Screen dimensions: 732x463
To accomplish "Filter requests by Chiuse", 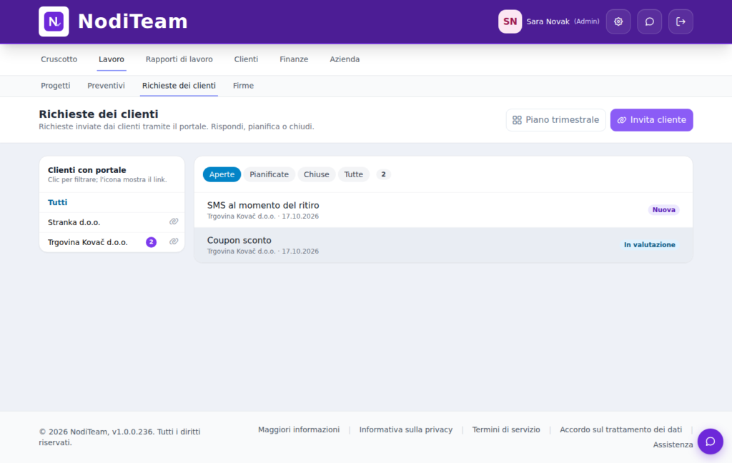I will point(316,174).
